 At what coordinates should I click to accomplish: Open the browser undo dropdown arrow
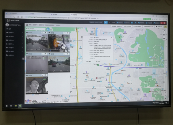[x=163, y=19]
